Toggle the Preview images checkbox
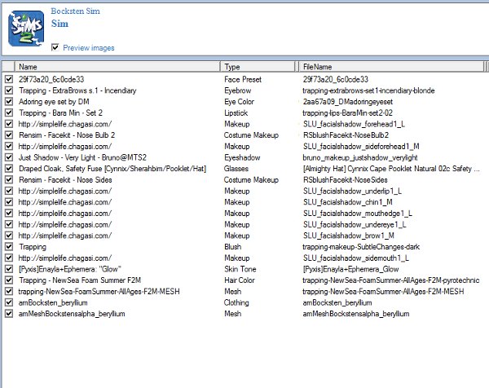The width and height of the screenshot is (489, 388). 55,47
